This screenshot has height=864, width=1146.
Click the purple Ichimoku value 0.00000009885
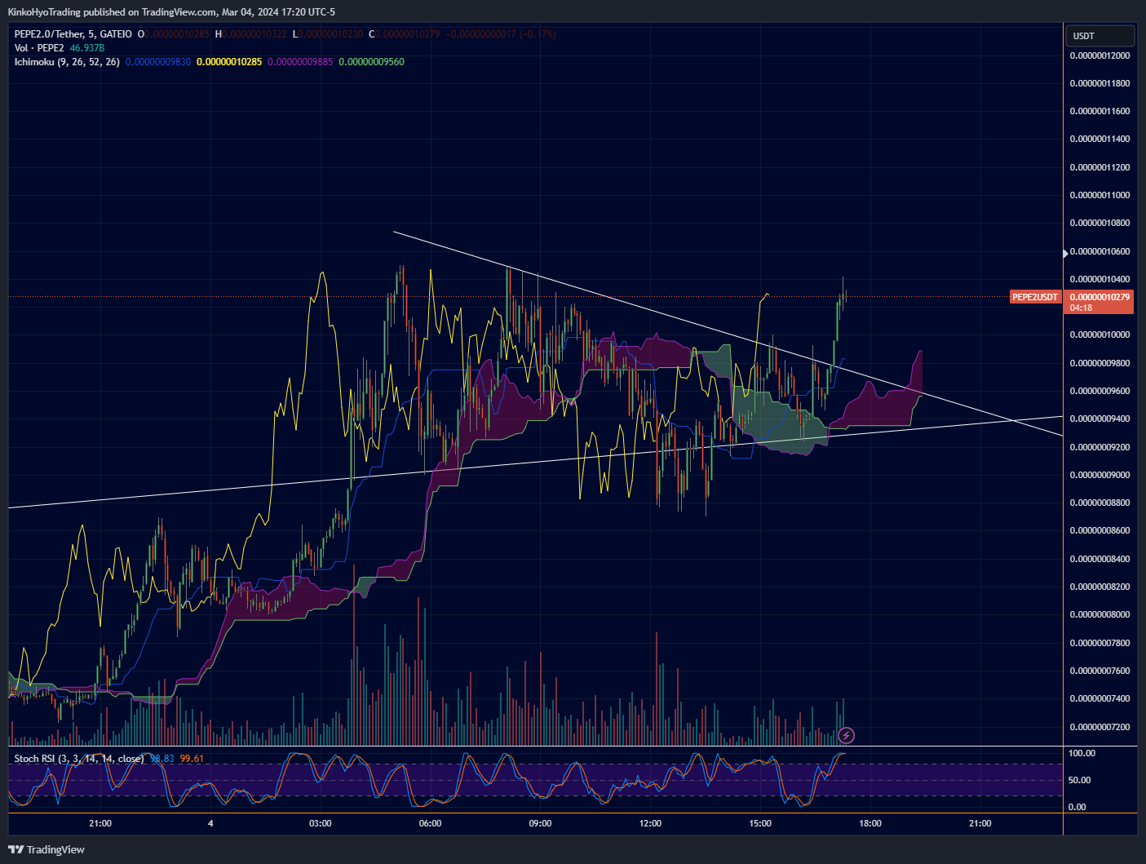(300, 62)
